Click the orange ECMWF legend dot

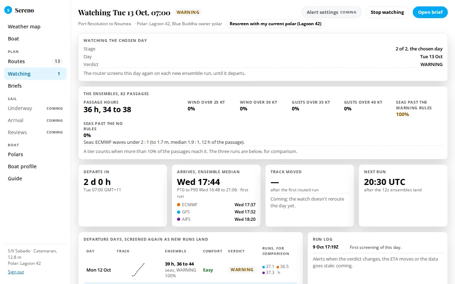[178, 205]
